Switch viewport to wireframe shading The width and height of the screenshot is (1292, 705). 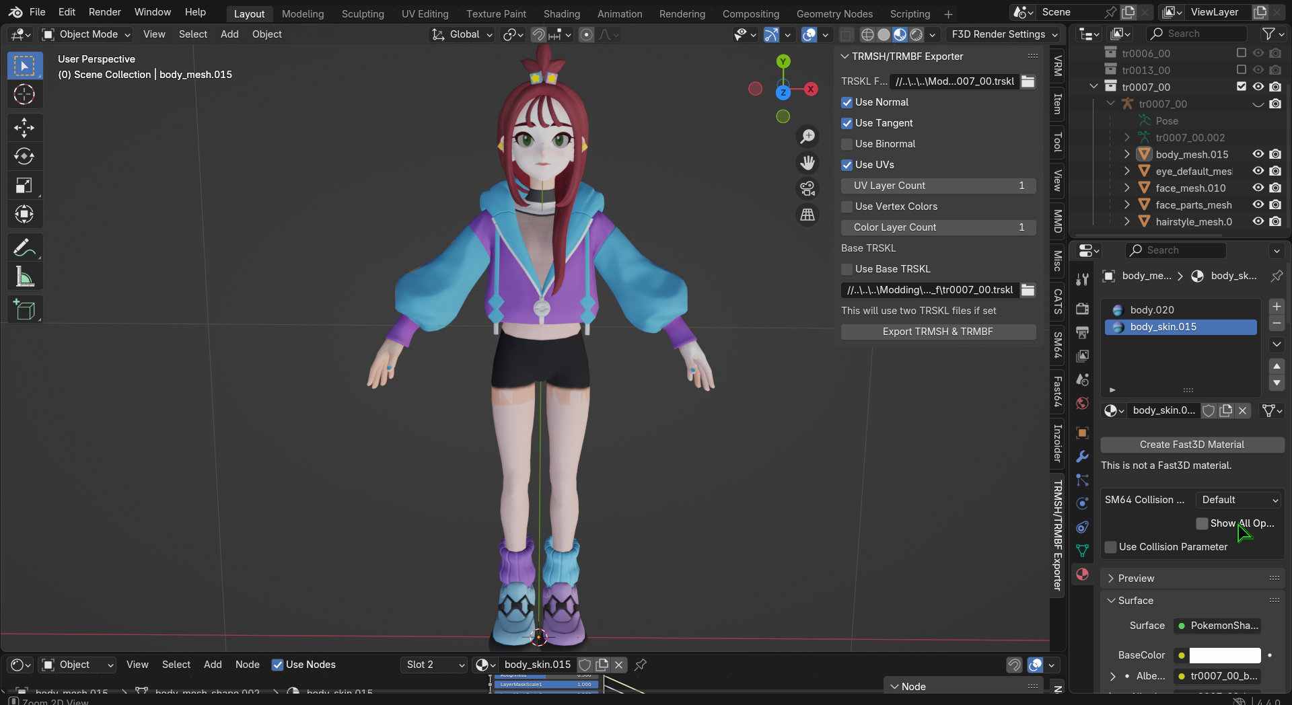868,34
